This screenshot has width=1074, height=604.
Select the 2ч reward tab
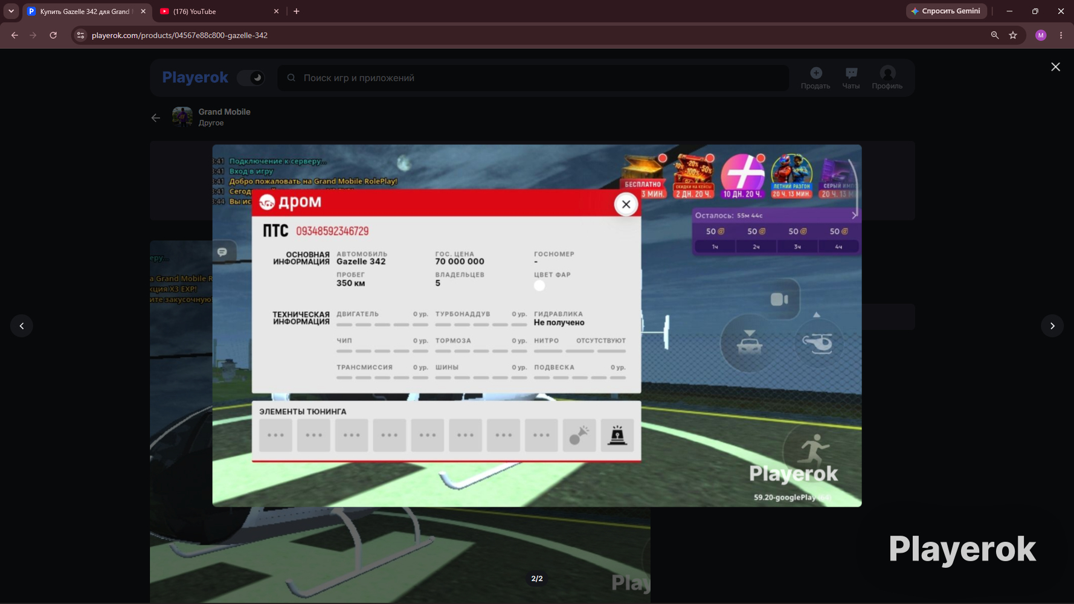point(756,246)
